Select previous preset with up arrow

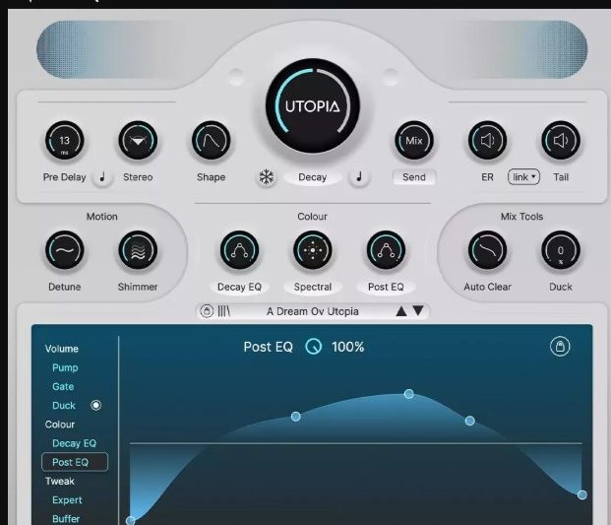tap(401, 311)
